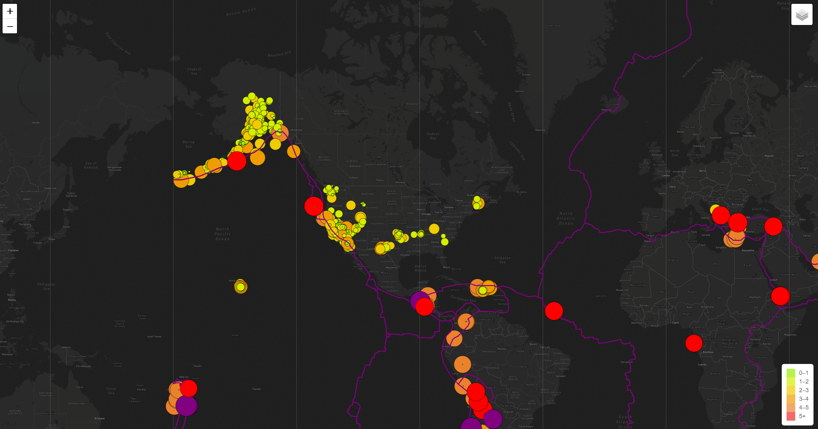Zoom in using the plus button

click(x=10, y=12)
